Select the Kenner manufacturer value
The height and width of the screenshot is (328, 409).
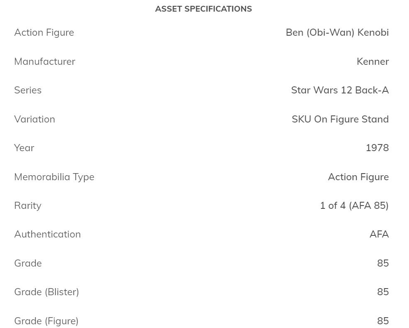[x=372, y=61]
